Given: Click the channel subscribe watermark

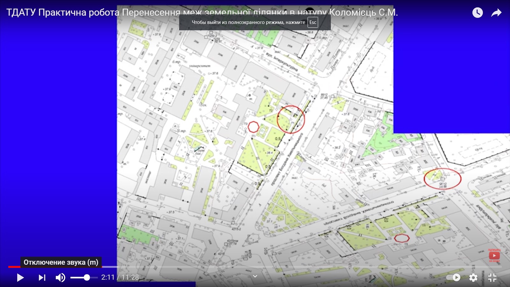Looking at the screenshot, I should tap(494, 255).
